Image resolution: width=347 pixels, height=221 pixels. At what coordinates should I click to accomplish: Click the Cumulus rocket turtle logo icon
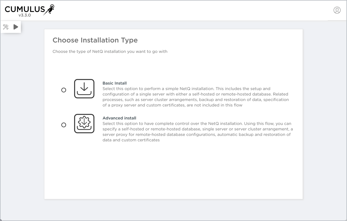click(x=49, y=9)
